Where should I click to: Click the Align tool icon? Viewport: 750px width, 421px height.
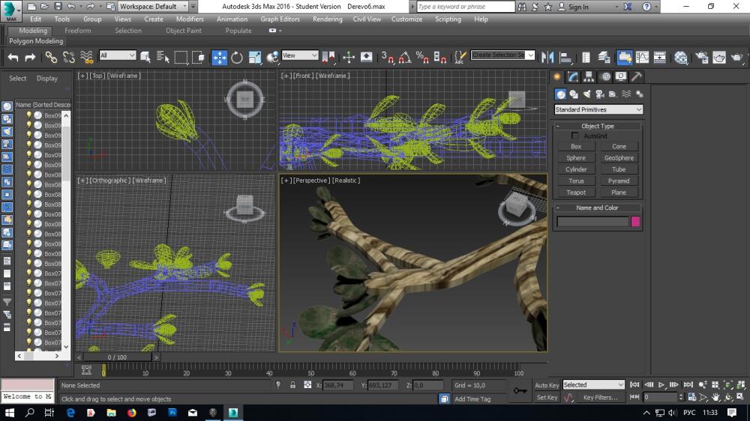coord(565,58)
